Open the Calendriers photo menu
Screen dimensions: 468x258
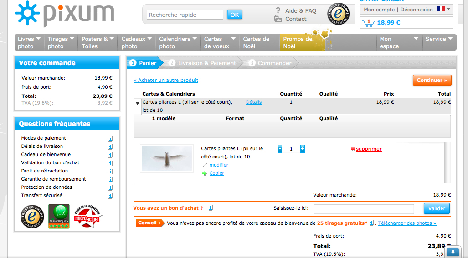tap(178, 42)
